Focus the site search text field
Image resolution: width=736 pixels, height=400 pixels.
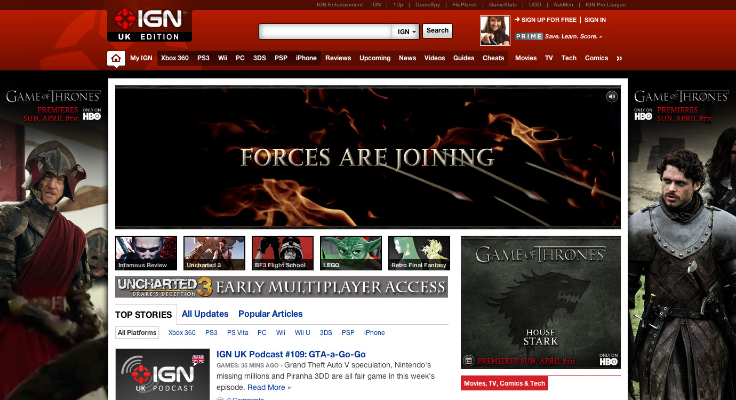coord(326,31)
